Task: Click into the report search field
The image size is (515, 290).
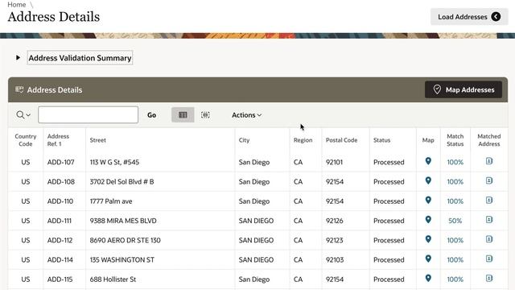Action: tap(88, 114)
